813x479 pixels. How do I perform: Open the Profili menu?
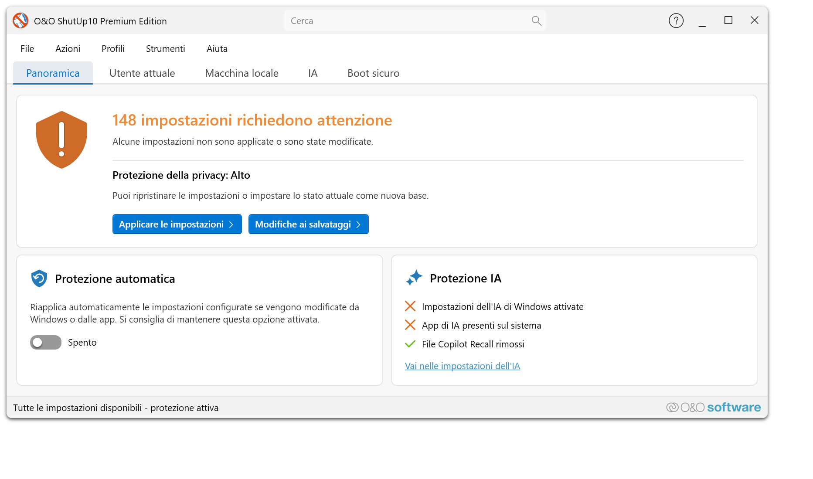coord(113,49)
